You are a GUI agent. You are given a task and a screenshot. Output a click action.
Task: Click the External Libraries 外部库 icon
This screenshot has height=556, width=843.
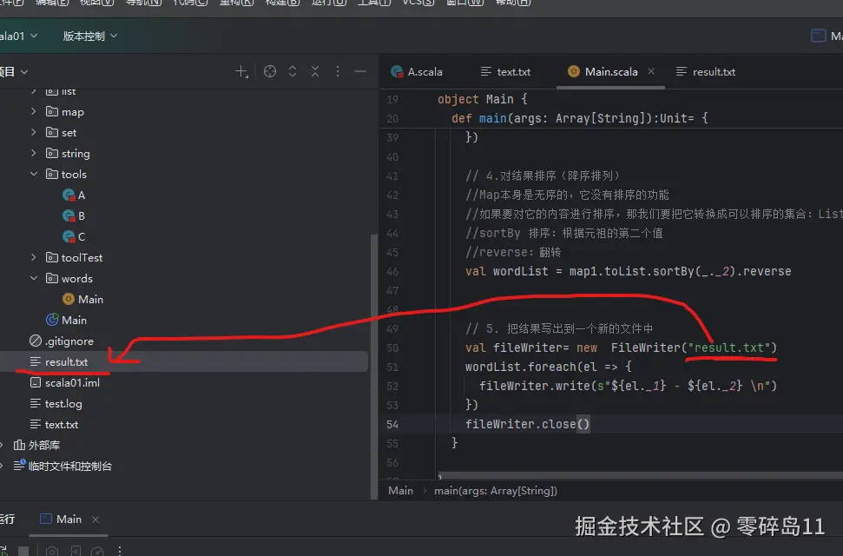click(x=19, y=445)
